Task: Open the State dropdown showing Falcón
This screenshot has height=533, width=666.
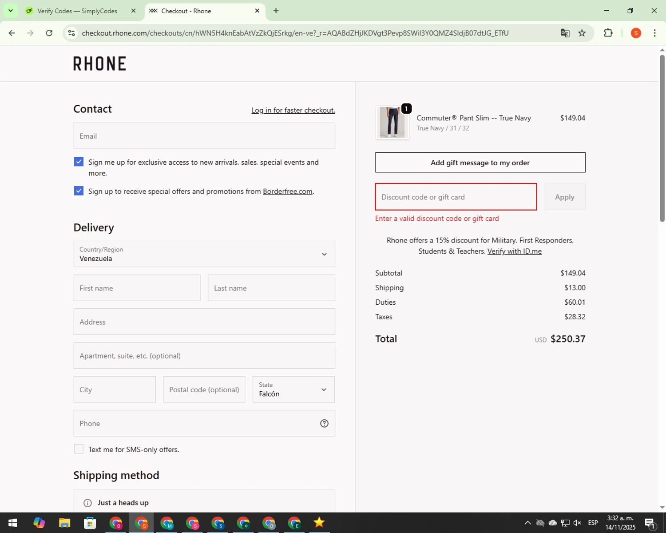Action: pos(293,390)
